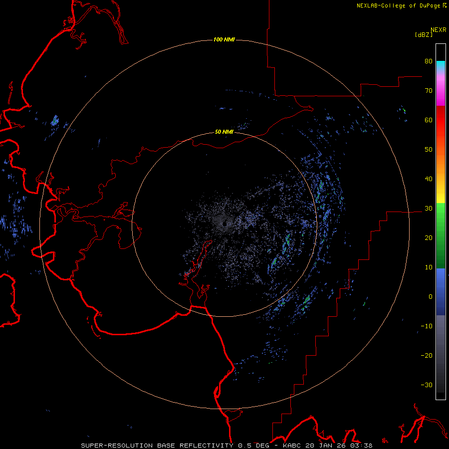Click the NEXR label above the scale
Viewport: 449px width, 449px height.
[x=438, y=30]
